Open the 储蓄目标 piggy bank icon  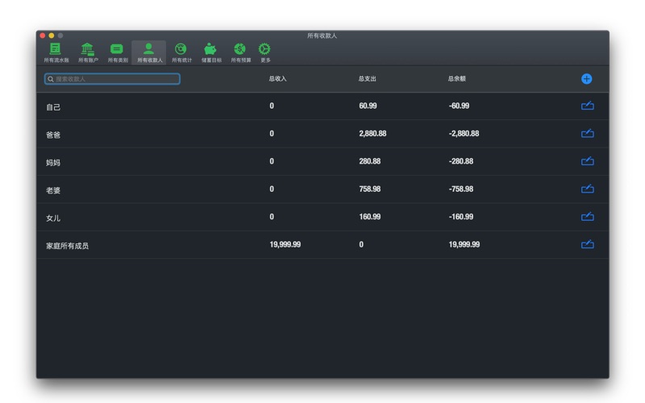coord(210,50)
